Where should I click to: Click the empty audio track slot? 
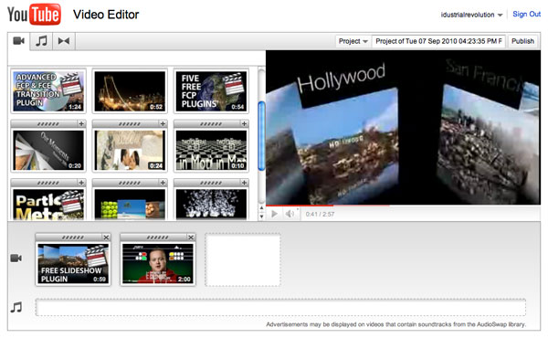280,308
